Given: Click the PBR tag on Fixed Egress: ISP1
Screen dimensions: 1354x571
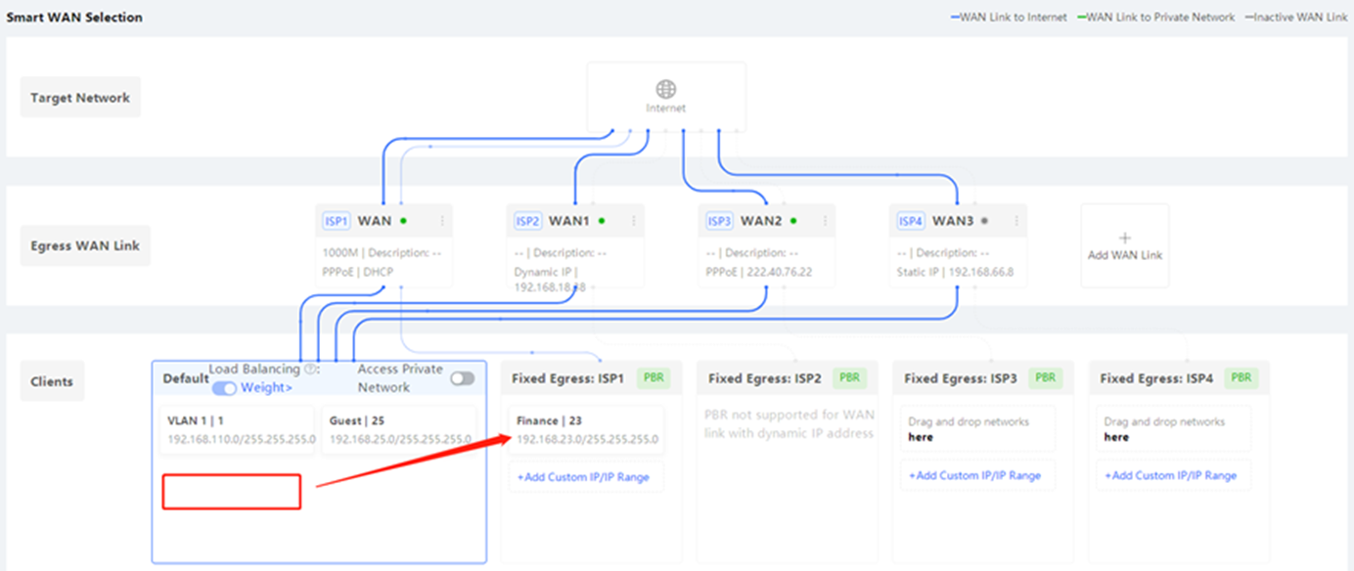Looking at the screenshot, I should [x=654, y=377].
